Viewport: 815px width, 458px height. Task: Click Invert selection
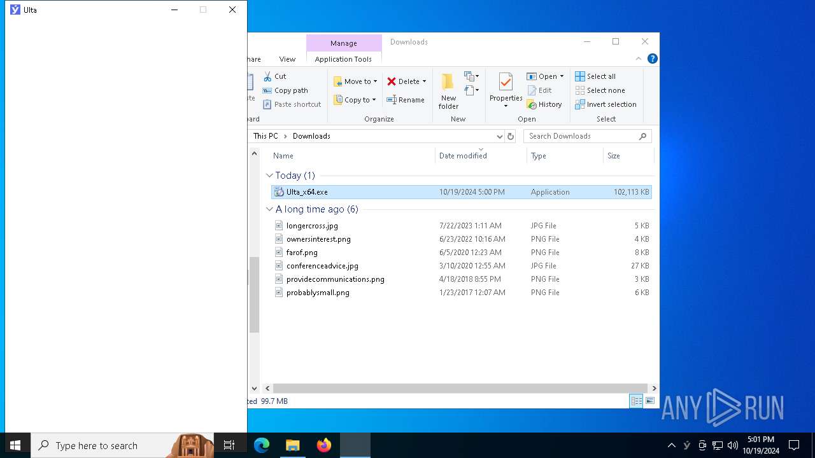tap(606, 104)
